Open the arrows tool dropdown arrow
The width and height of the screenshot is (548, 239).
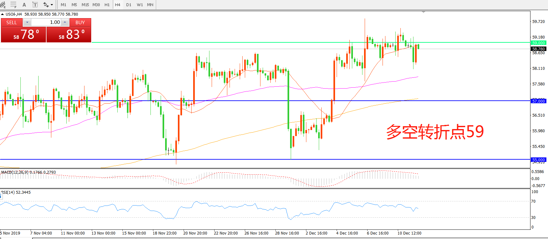coord(52,5)
